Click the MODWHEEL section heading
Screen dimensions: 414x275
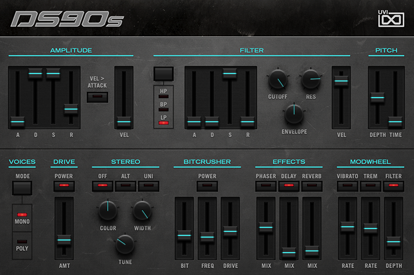(370, 162)
